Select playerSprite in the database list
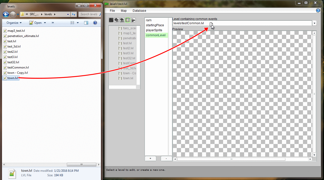 154,30
